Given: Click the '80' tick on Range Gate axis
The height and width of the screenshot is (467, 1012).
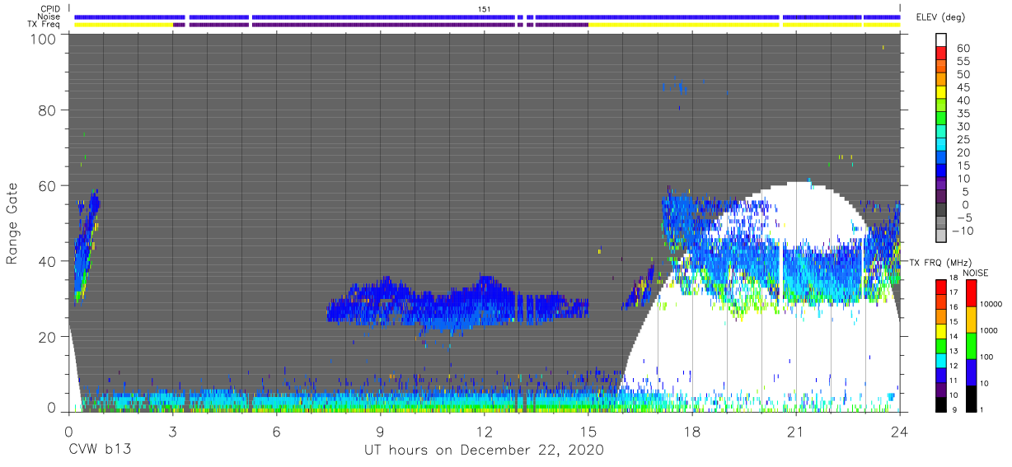Looking at the screenshot, I should 48,110.
